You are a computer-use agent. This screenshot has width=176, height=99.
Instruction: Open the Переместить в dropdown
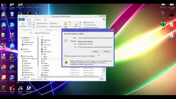coord(42,23)
